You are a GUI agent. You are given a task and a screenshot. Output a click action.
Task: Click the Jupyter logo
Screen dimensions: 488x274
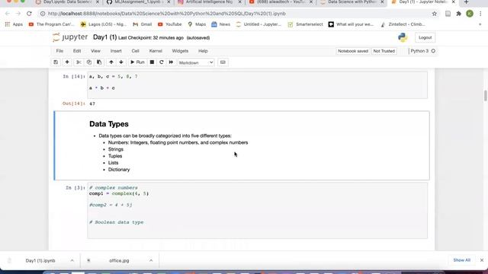click(x=70, y=37)
